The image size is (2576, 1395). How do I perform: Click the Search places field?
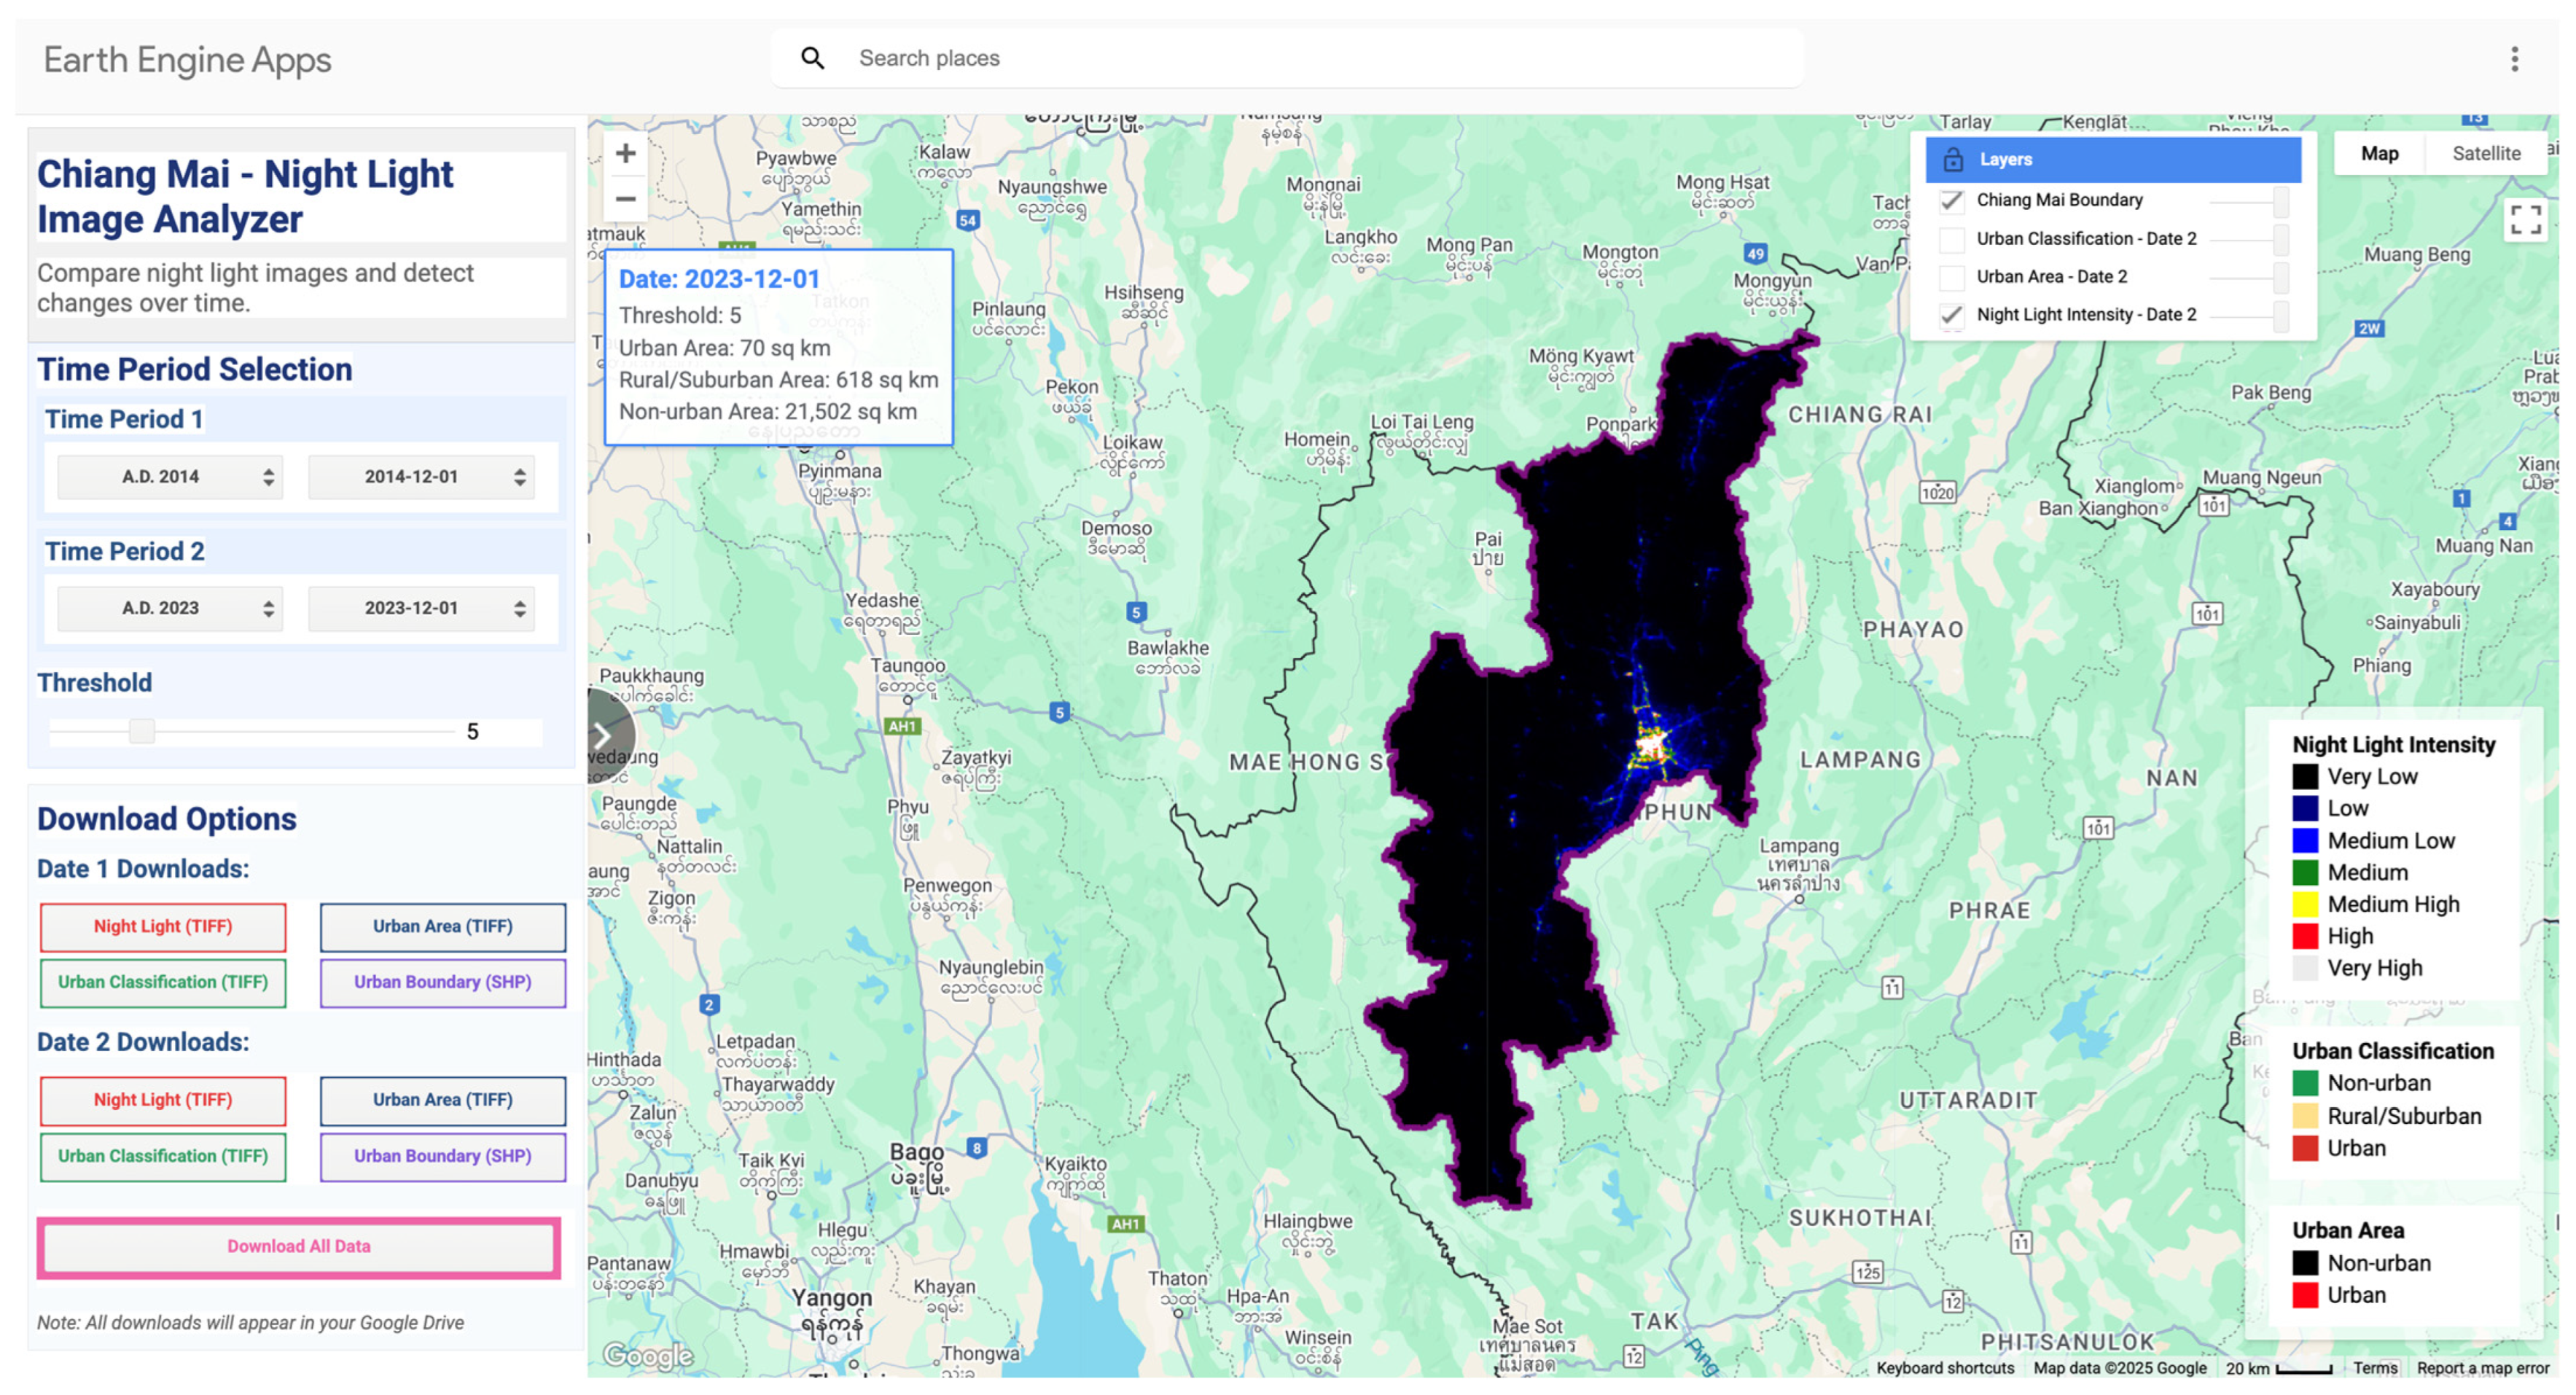click(x=1300, y=59)
